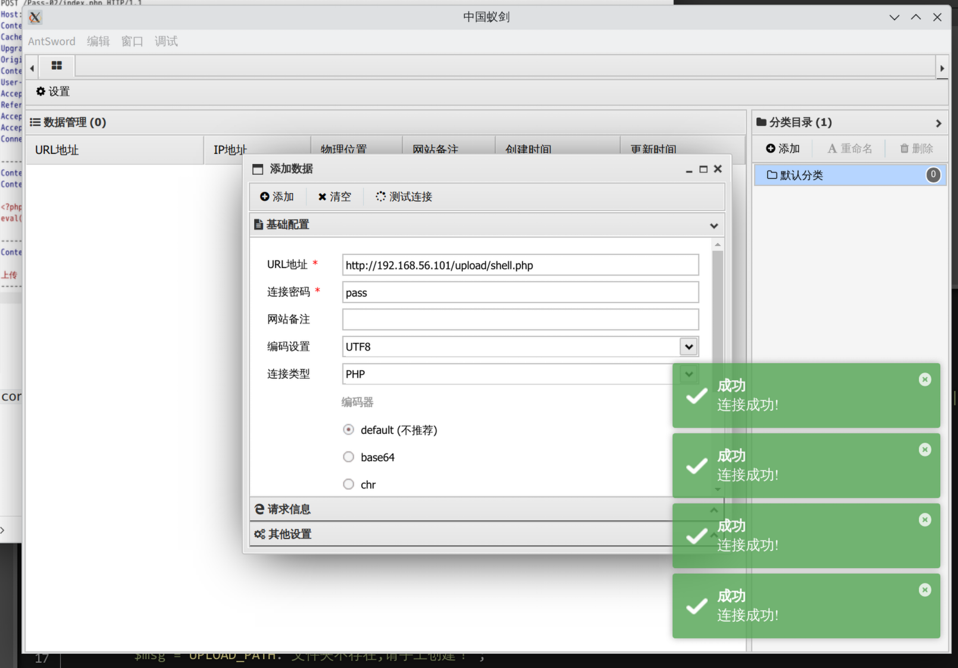Collapse the 基础配置 section chevron
This screenshot has height=668, width=958.
coord(714,226)
